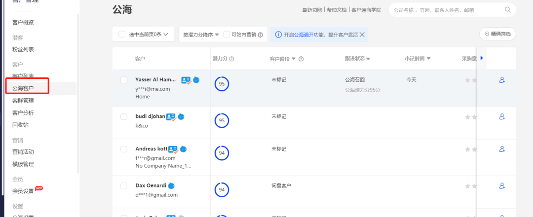Click business card icon beside Andreas kott
This screenshot has width=533, height=217.
click(x=173, y=149)
